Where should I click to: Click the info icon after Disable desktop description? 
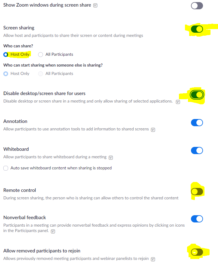click(178, 102)
